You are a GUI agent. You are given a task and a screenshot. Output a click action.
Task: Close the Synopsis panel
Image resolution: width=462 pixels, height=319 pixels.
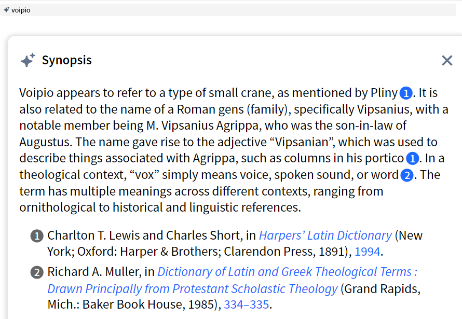447,61
